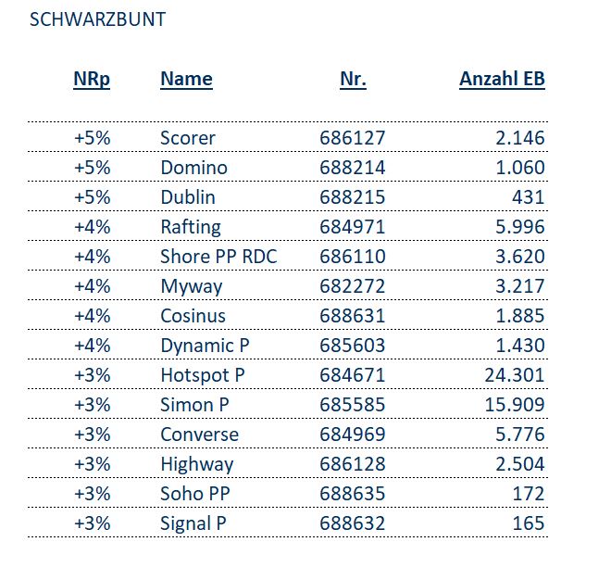Image resolution: width=611 pixels, height=567 pixels.
Task: Select the Highway name cell
Action: click(x=196, y=464)
